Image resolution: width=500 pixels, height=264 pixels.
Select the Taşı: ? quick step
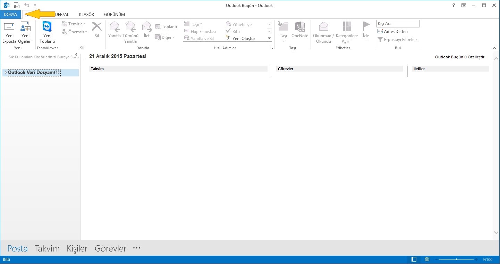coord(193,25)
